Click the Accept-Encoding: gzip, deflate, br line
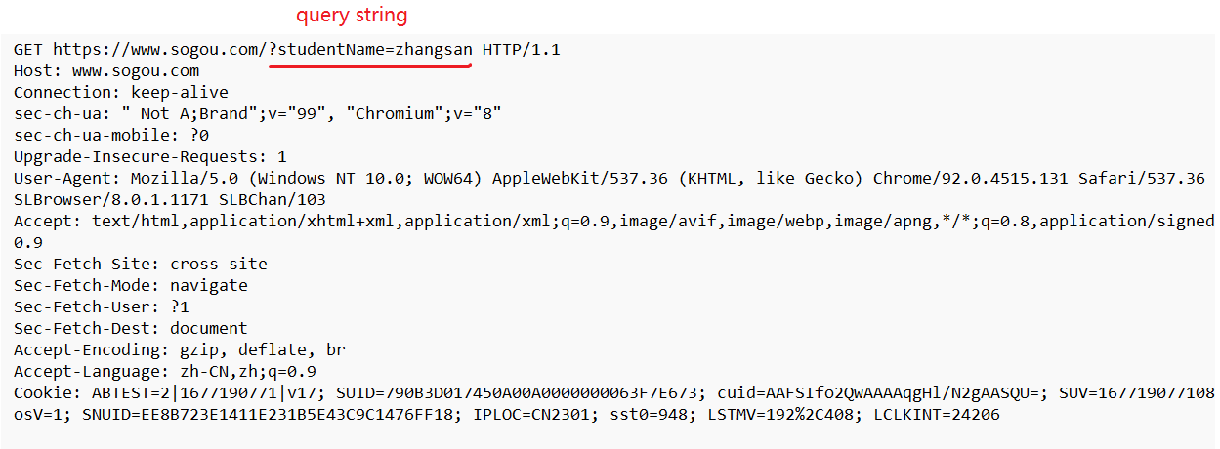Screen dimensions: 1220x449 click(x=180, y=349)
